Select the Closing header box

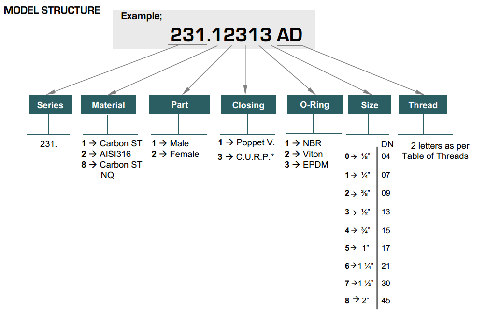tap(248, 105)
